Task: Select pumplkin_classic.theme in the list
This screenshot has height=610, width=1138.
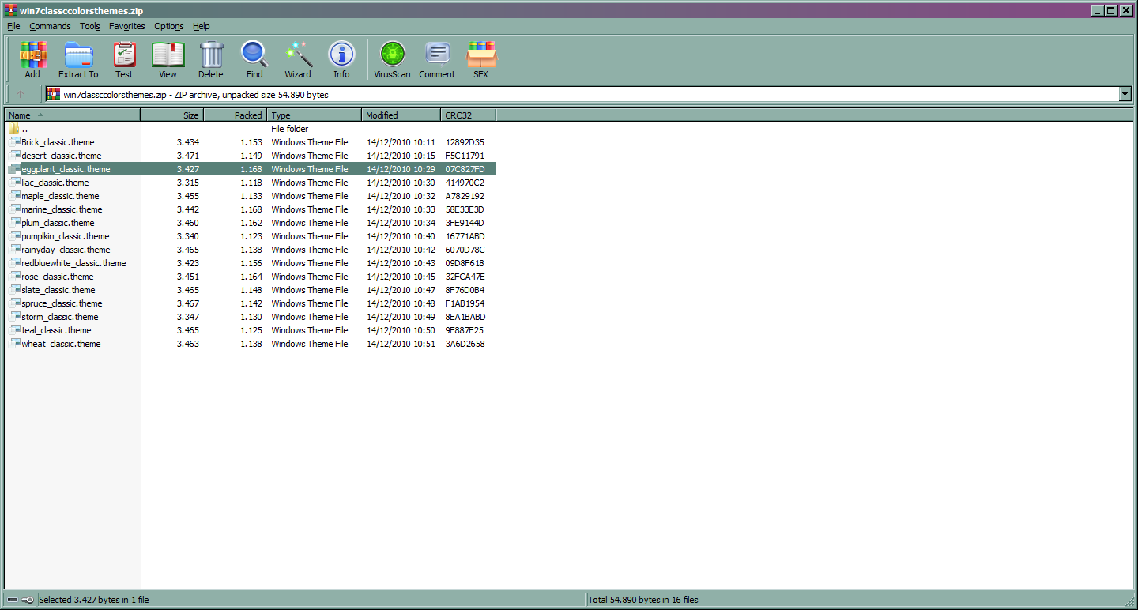Action: pyautogui.click(x=66, y=236)
